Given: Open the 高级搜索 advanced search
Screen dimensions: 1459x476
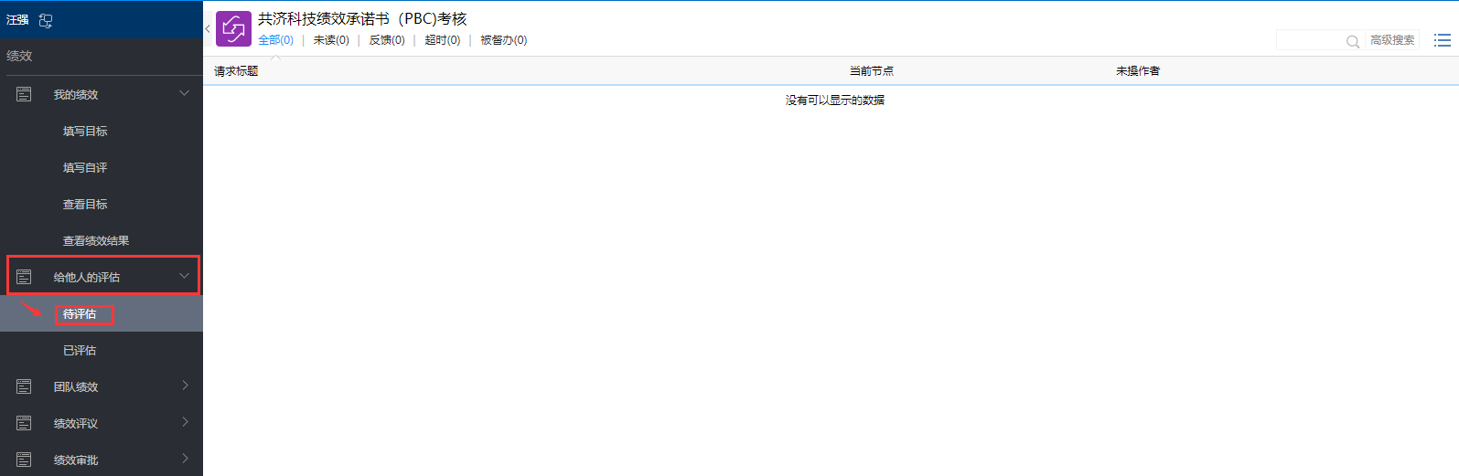Looking at the screenshot, I should [1391, 40].
